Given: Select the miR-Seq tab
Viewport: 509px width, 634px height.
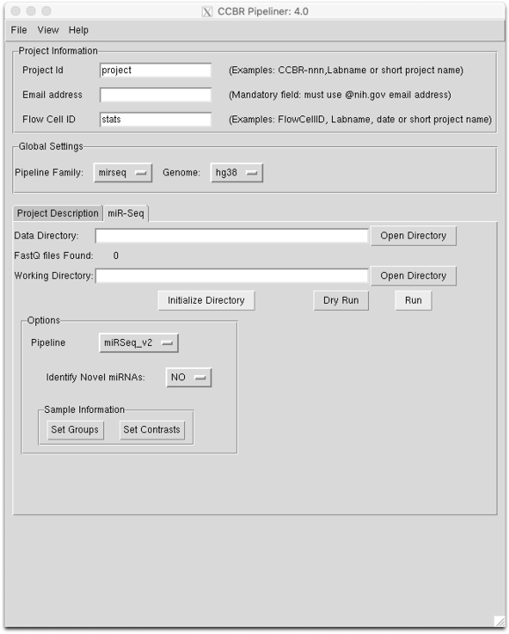Looking at the screenshot, I should coord(126,213).
